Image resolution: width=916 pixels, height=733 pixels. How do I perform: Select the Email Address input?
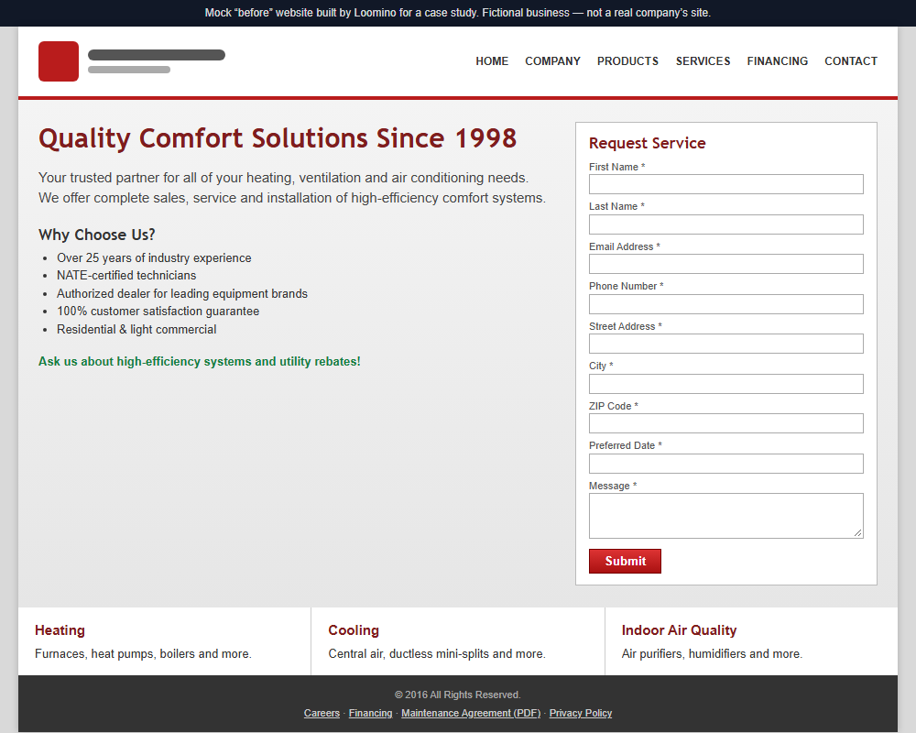[x=726, y=264]
